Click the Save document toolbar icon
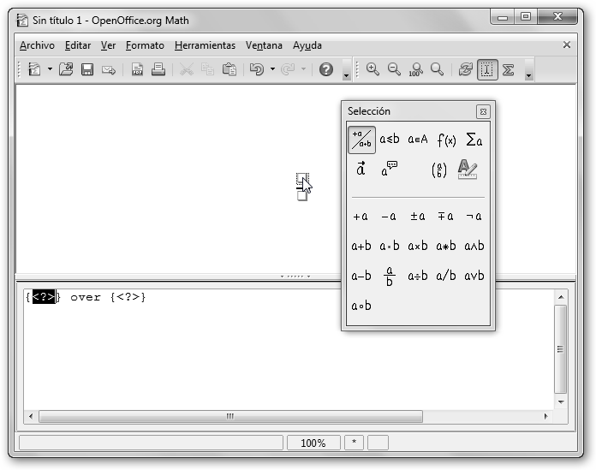 click(87, 70)
